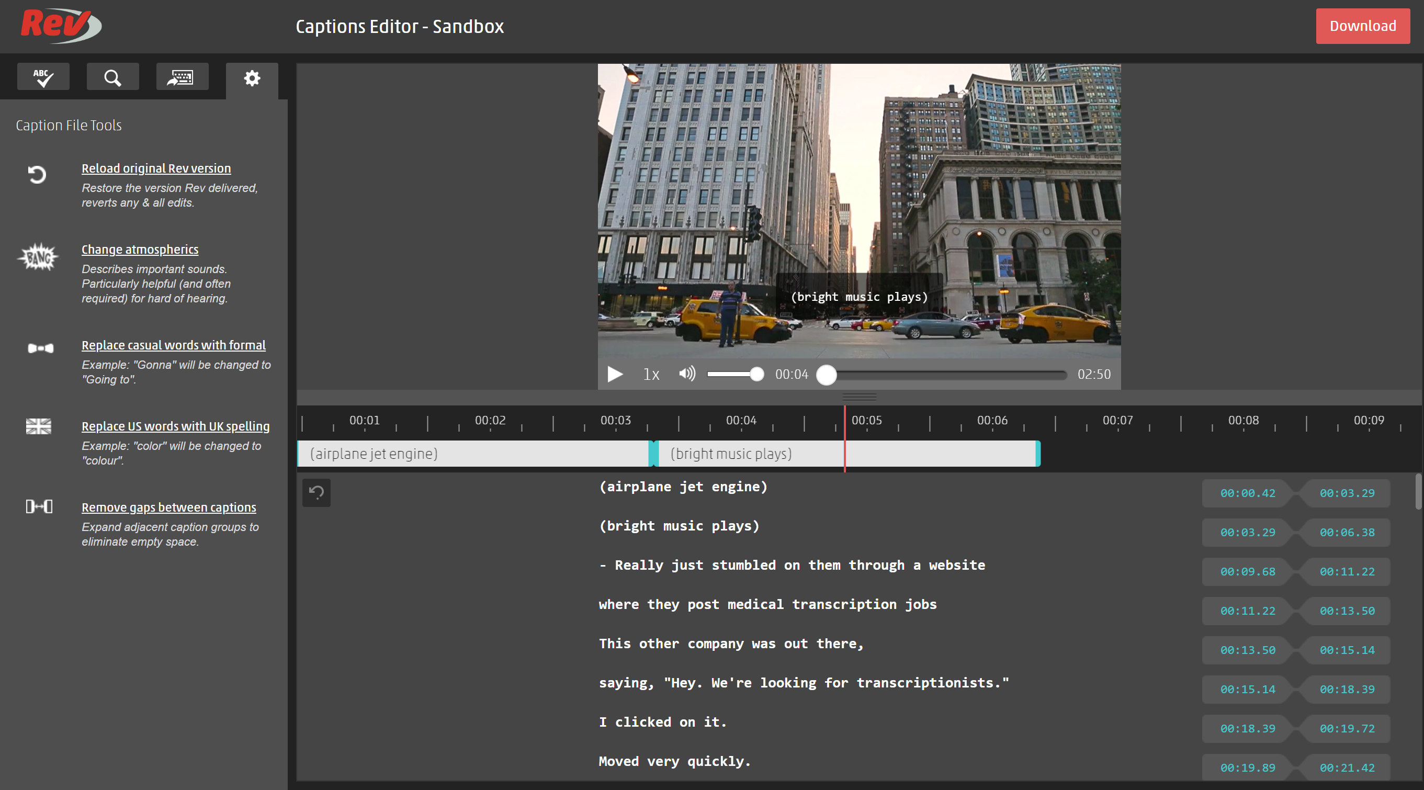Open the search magnifier tab
This screenshot has height=790, width=1424.
pos(112,77)
